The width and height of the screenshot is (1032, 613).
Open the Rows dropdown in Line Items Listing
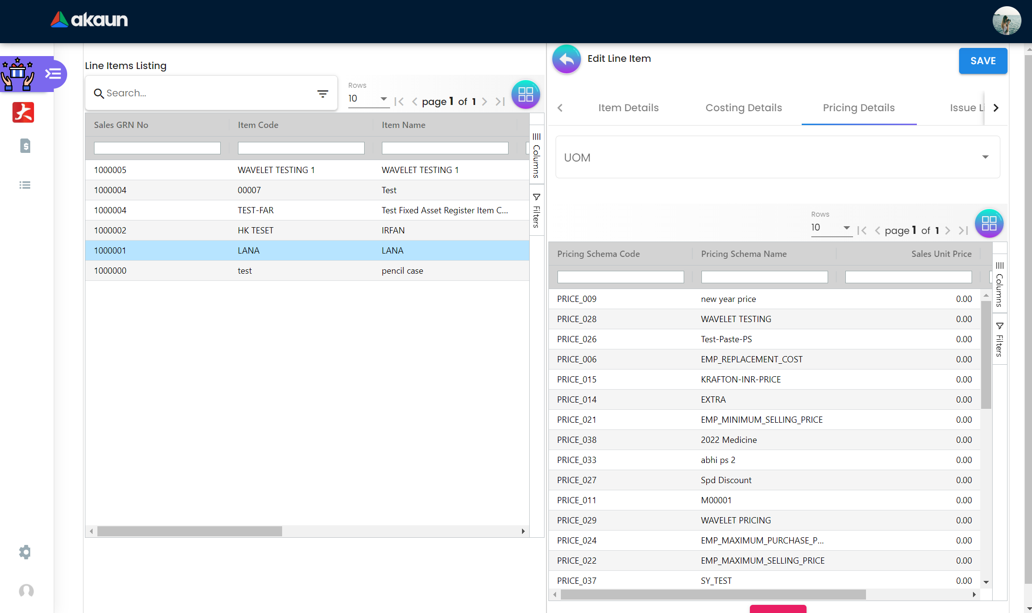(368, 99)
